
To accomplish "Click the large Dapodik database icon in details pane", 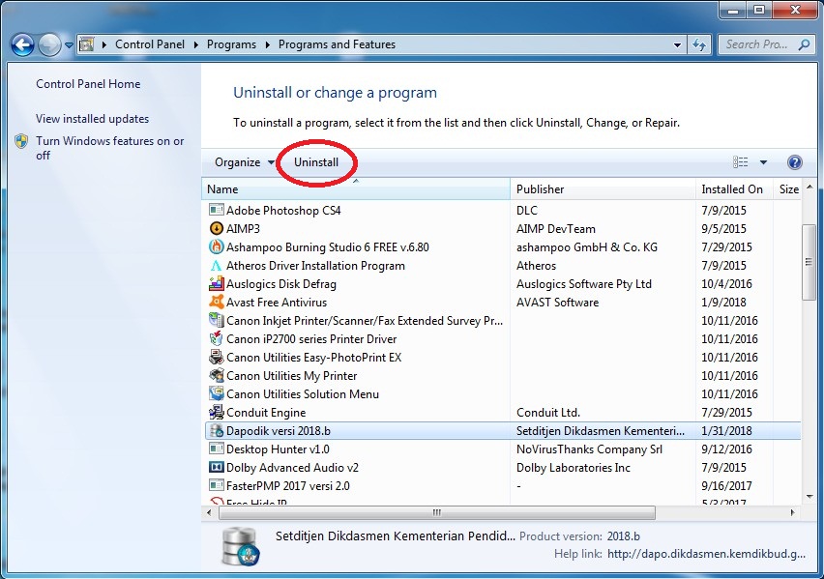I will tap(241, 546).
